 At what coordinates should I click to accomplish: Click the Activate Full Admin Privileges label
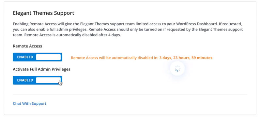tap(42, 69)
